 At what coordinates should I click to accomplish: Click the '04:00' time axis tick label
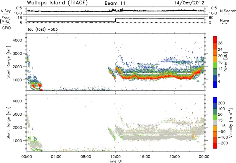pos(56,157)
